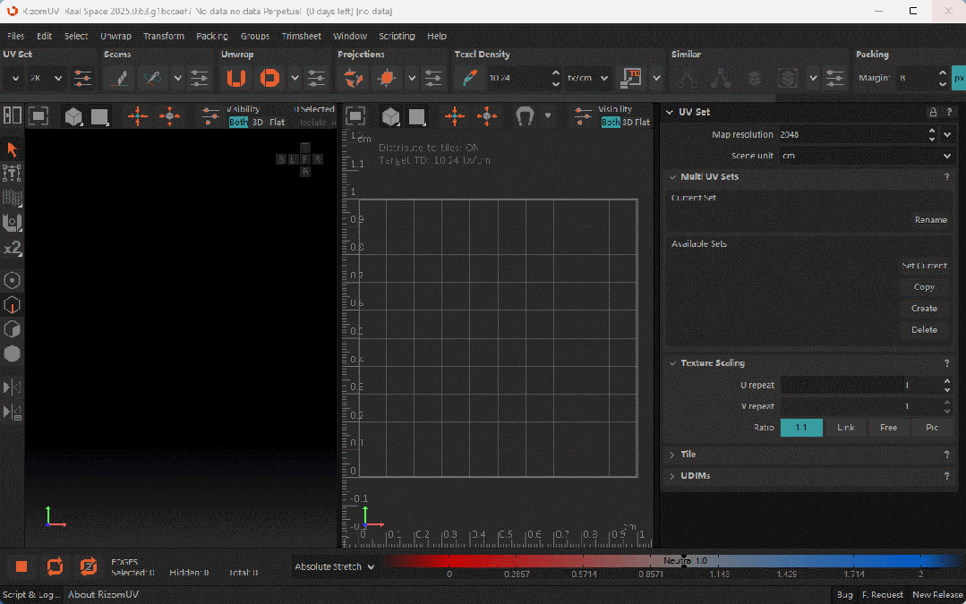Click the Map resolution field showing 2048
Screen dimensions: 966x604
pos(852,134)
